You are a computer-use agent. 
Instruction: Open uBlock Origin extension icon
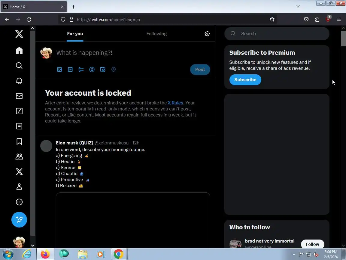coord(328,19)
